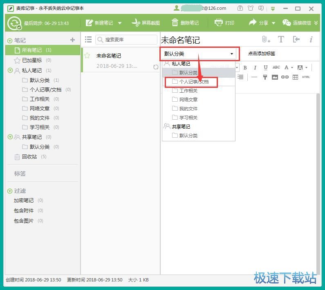This screenshot has height=290, width=325.
Task: Show note info with i icon
Action: 311,39
